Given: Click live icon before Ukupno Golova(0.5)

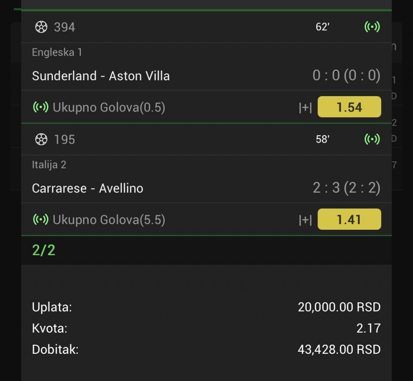Looking at the screenshot, I should coord(40,107).
